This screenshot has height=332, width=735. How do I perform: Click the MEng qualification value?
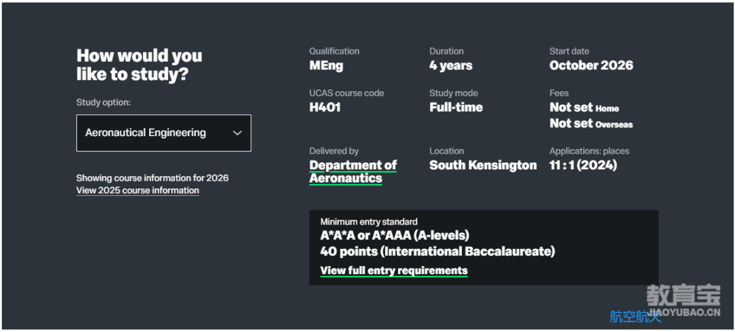(x=326, y=65)
